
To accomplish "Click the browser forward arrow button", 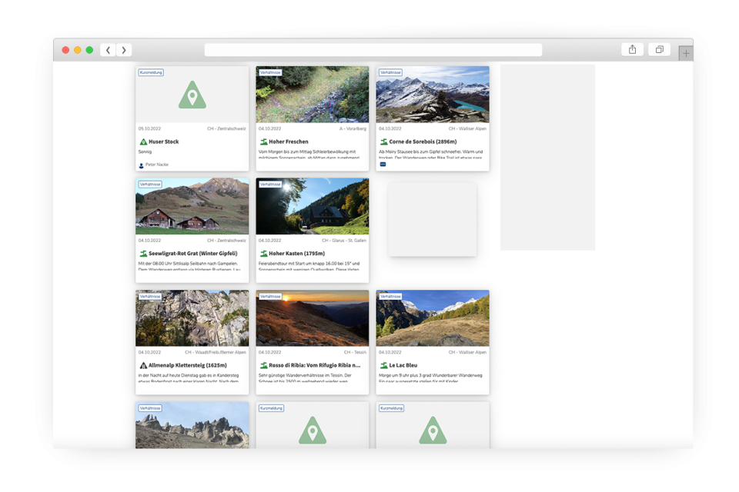I will coord(124,50).
